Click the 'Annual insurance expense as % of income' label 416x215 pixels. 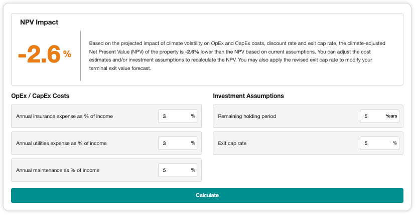click(64, 116)
